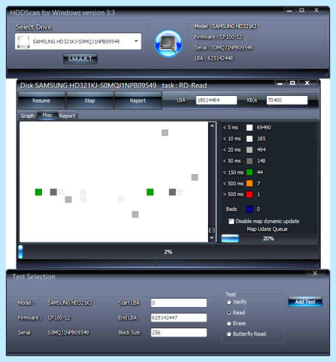
Task: Select the Erase test radio button
Action: tap(229, 323)
